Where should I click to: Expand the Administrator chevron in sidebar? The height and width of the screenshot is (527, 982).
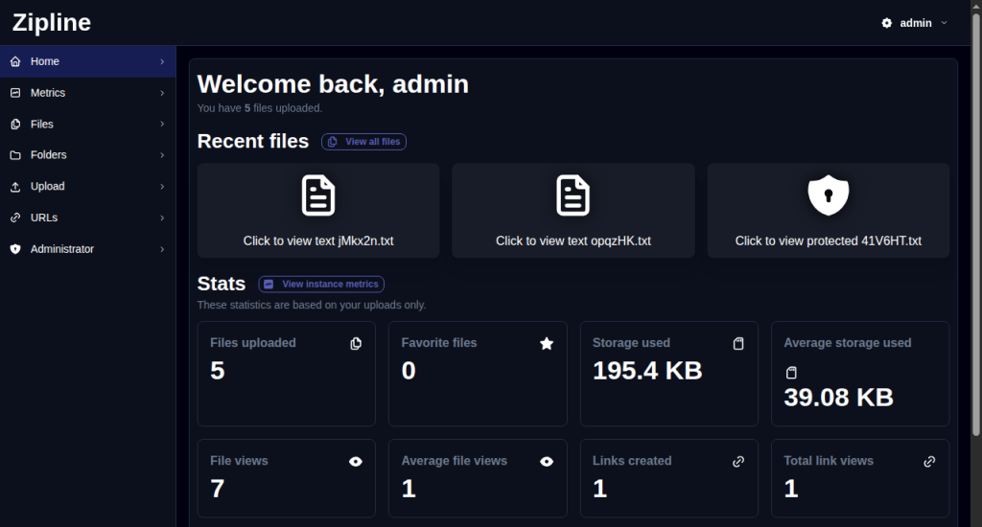point(162,249)
